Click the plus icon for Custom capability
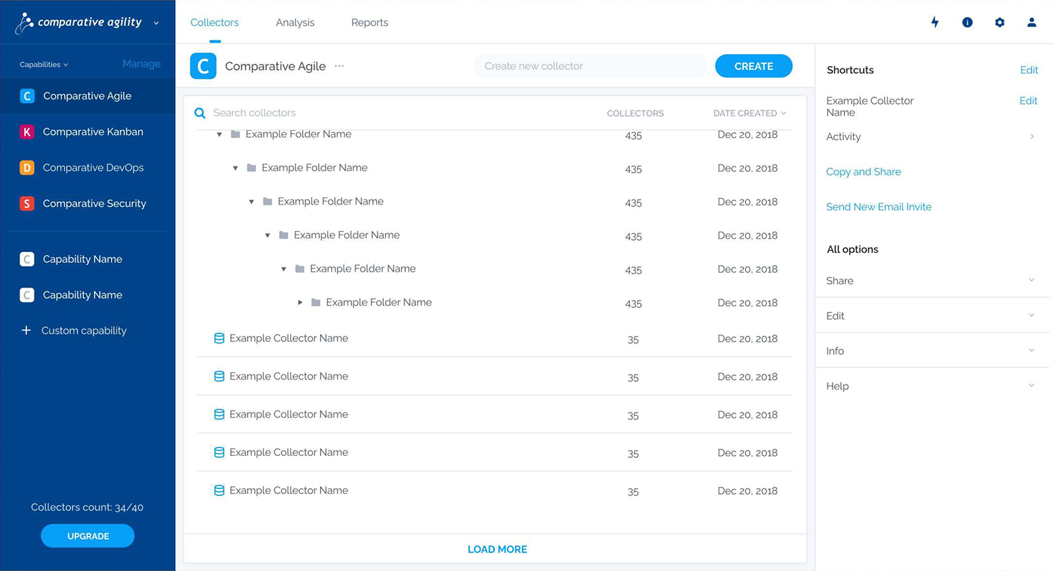 tap(26, 330)
